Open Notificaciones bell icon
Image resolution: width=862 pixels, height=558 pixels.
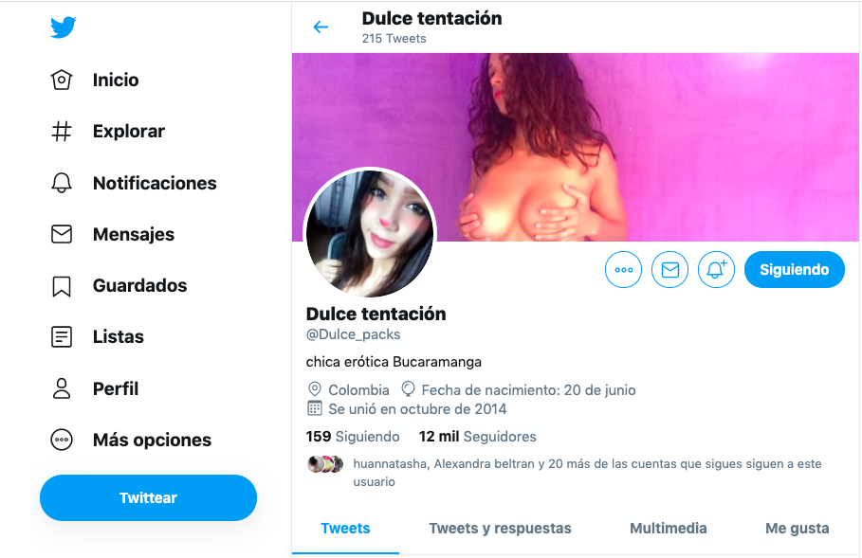tap(62, 183)
